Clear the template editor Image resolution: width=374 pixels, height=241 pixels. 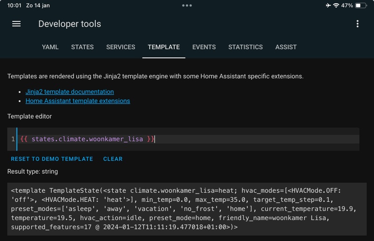pos(113,159)
